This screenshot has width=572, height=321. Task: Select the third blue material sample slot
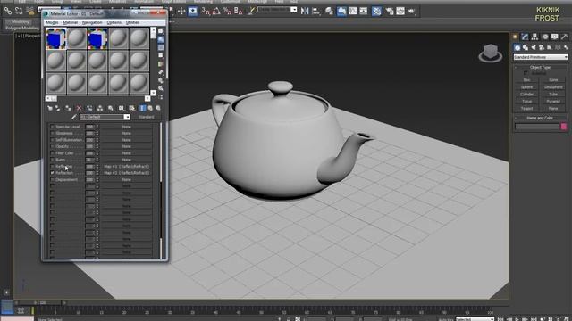(x=97, y=38)
